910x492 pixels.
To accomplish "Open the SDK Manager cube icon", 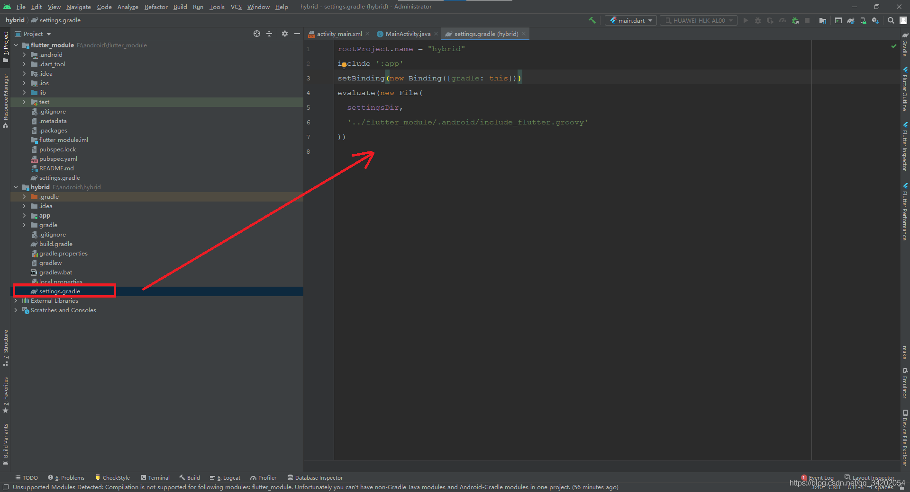I will [875, 20].
